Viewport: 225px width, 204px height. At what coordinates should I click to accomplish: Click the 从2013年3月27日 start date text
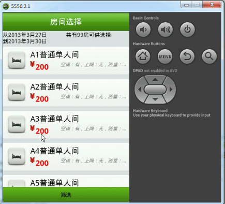[x=25, y=35]
